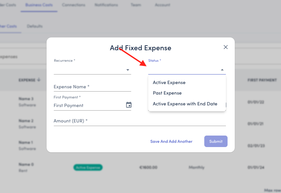Collapse the Status dropdown arrow
The image size is (281, 193).
tap(222, 70)
